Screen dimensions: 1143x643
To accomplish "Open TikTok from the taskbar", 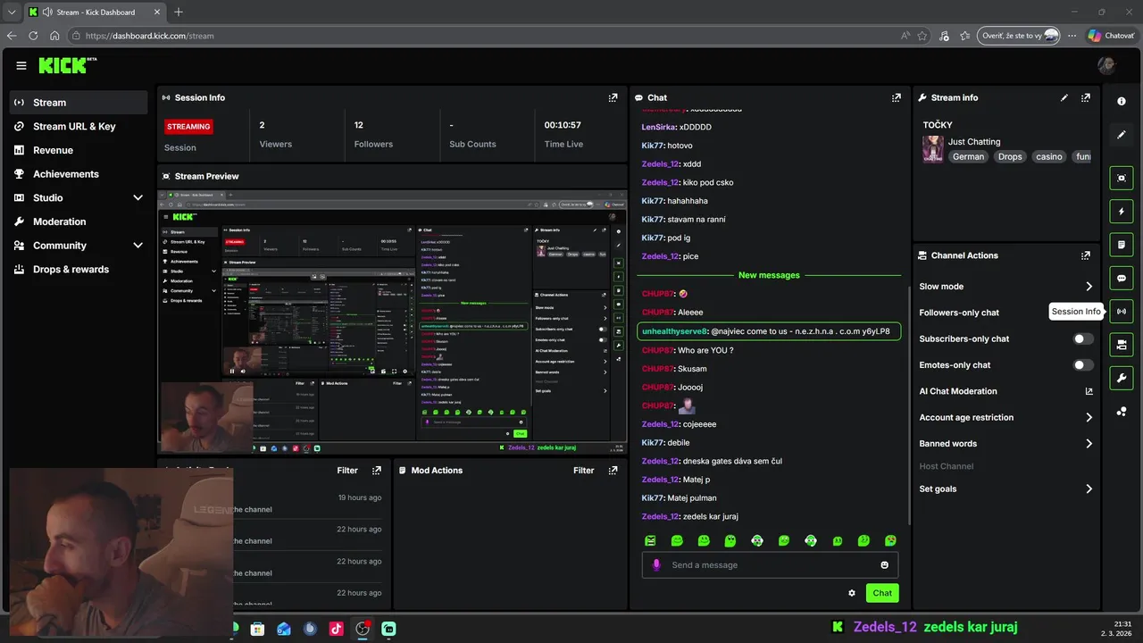I will pos(337,629).
